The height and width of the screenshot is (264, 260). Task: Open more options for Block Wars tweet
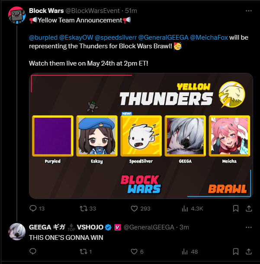(249, 11)
